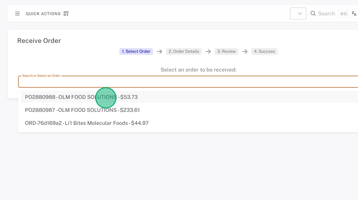Screen dimensions: 358x200
Task: Go to the 1. Select Order step
Action: click(x=136, y=51)
